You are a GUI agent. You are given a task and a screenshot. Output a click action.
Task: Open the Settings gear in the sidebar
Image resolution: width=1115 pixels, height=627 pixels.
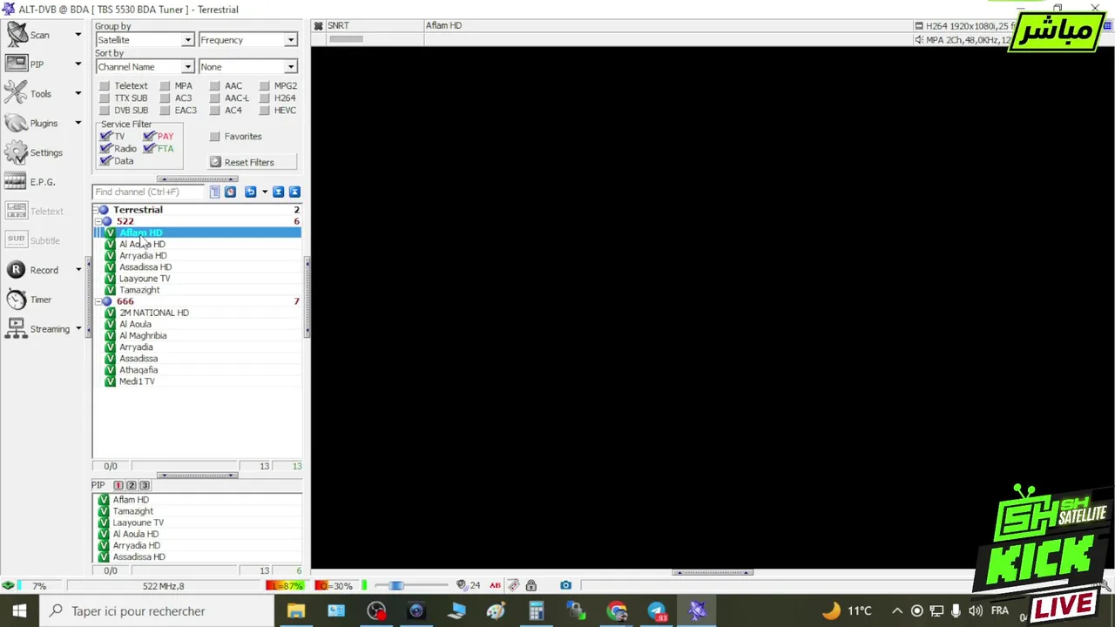pos(35,153)
